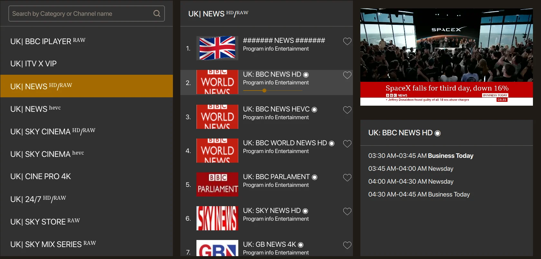
Task: Select UK| BBC IPLAYER RAW category
Action: 87,41
